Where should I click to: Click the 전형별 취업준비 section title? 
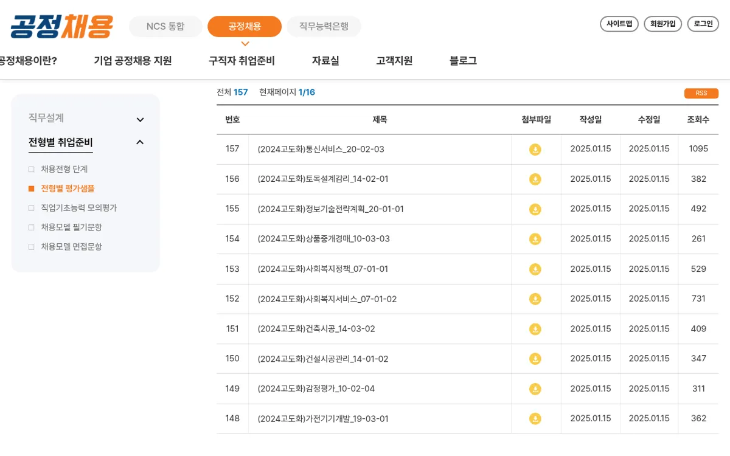pyautogui.click(x=61, y=142)
